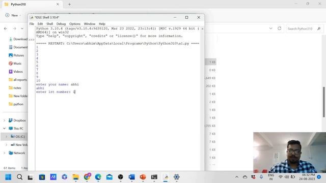Screen dimensions: 326x183
Task: Open PowerPoint from taskbar
Action: pyautogui.click(x=143, y=177)
